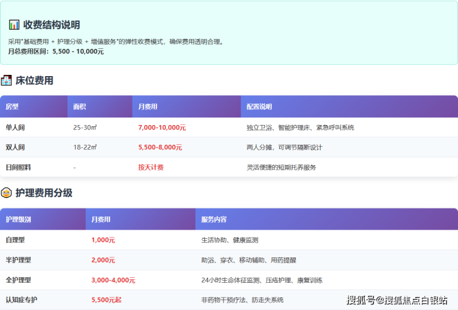Click the red 3,000-4,000元 price
Viewport: 458px width, 310px height.
[x=113, y=280]
